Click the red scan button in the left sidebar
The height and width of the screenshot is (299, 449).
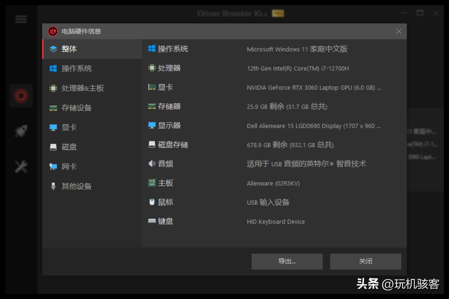[21, 96]
